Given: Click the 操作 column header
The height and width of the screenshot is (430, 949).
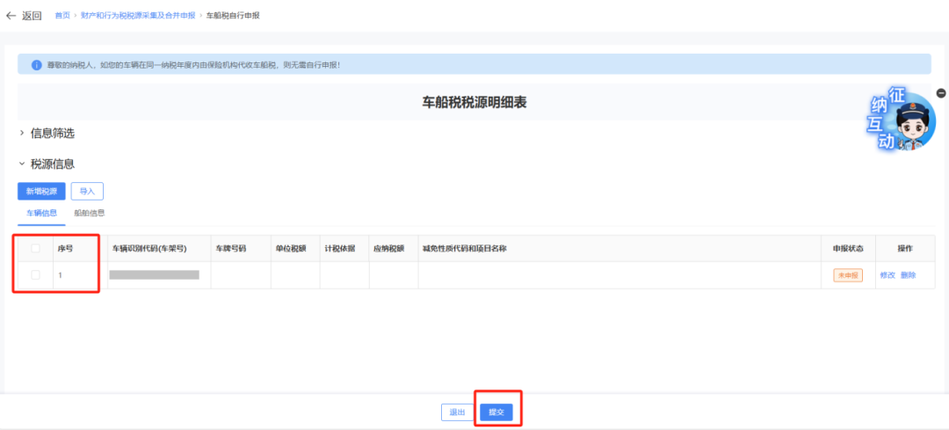Looking at the screenshot, I should [905, 249].
